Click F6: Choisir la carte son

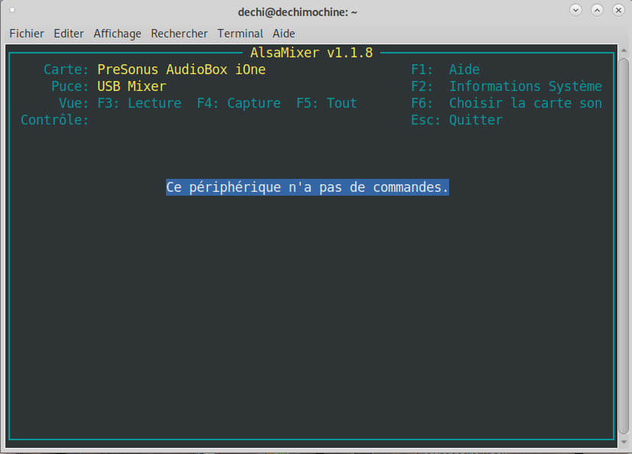507,103
